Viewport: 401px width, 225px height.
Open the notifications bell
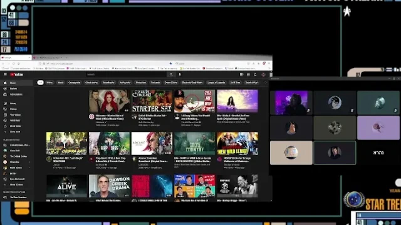coord(255,74)
